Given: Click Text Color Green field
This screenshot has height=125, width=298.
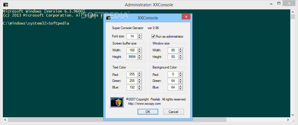Looking at the screenshot, I should click(x=132, y=81).
